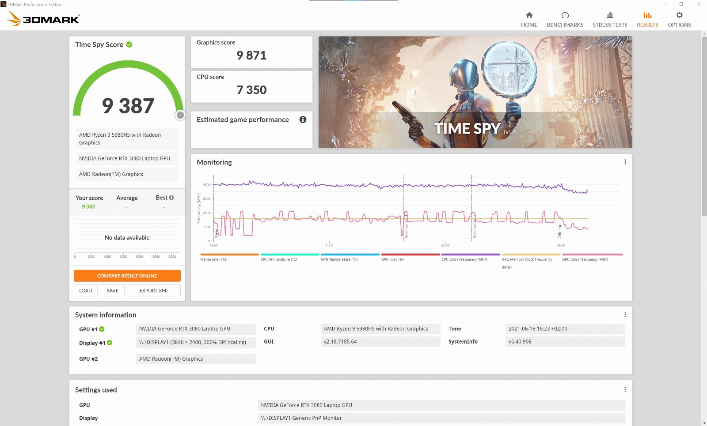
Task: Click COMPARE RESULT ONLINE button
Action: point(127,276)
